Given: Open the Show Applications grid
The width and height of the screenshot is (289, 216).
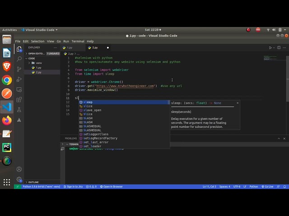Looking at the screenshot, I should pyautogui.click(x=7, y=182).
